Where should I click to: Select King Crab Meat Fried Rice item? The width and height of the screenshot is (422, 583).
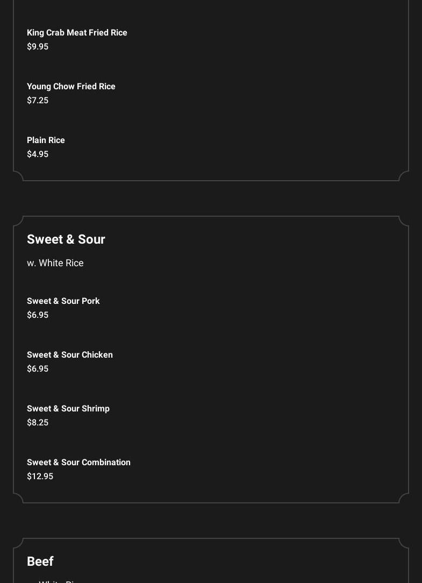(77, 33)
